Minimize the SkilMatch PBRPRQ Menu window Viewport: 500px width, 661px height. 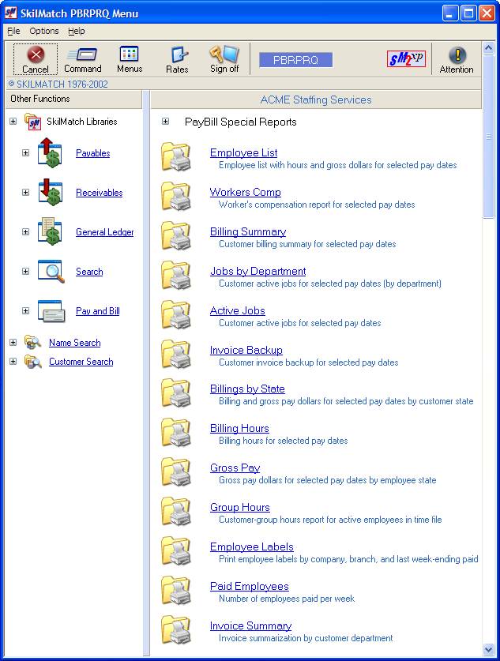(449, 13)
